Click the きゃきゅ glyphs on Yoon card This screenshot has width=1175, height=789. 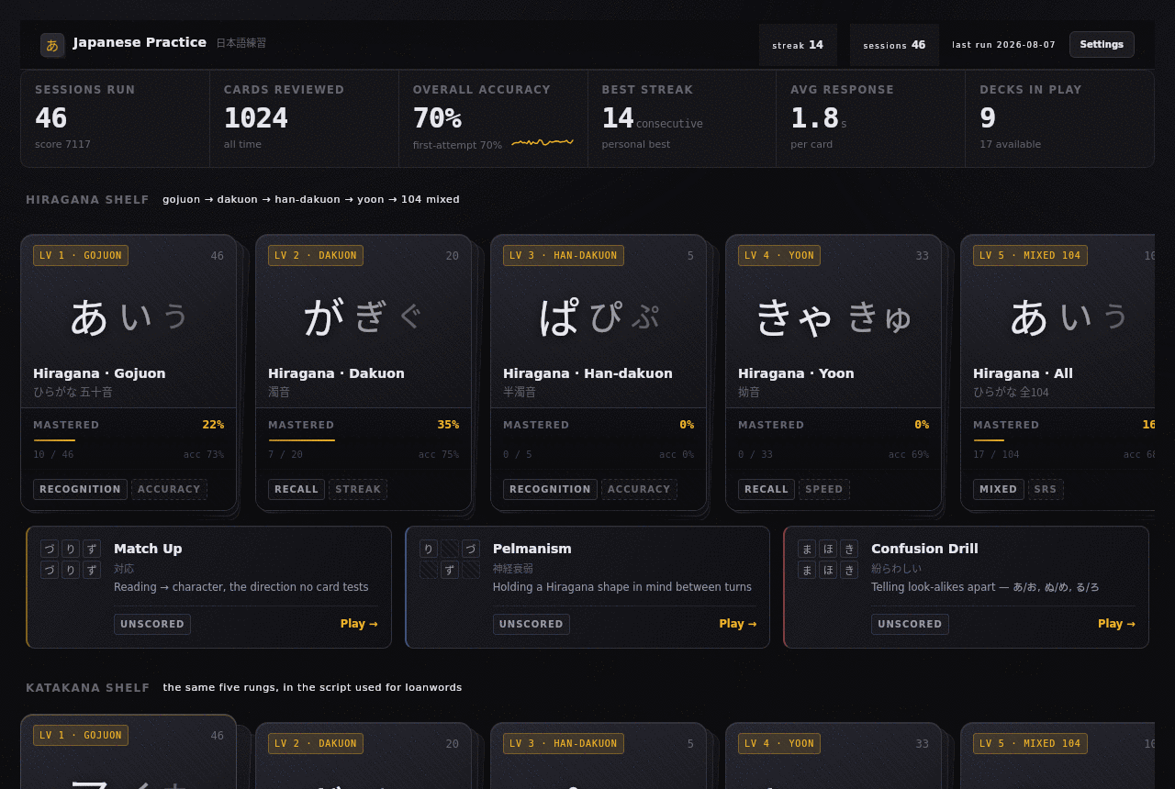click(x=834, y=317)
